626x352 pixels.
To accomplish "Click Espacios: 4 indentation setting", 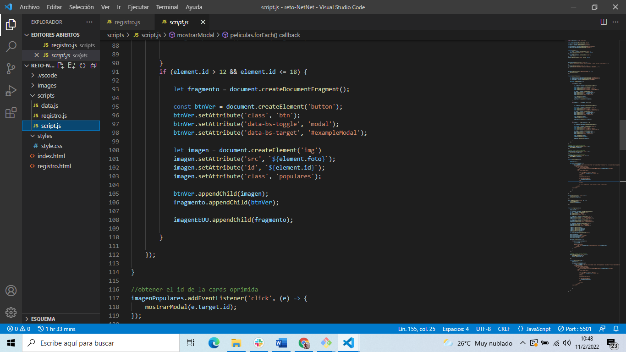I will [456, 329].
